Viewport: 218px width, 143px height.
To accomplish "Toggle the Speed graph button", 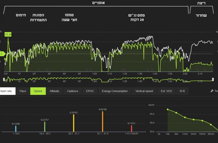I will [x=38, y=91].
